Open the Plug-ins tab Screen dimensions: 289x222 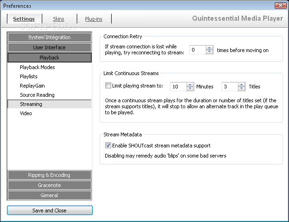(94, 19)
